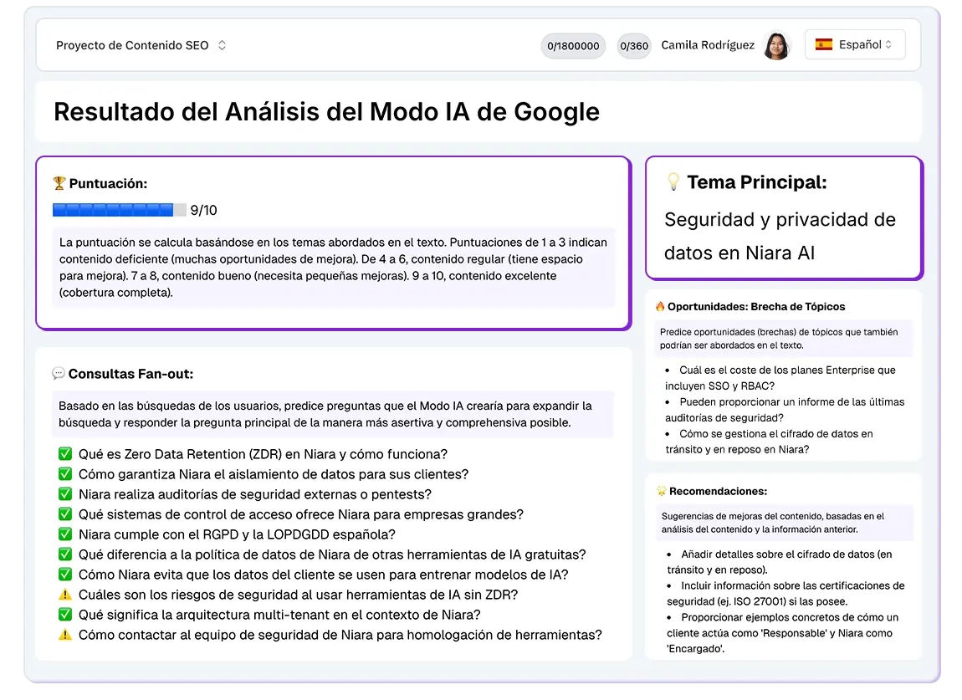Select the query about pentests
962x700 pixels.
click(254, 494)
